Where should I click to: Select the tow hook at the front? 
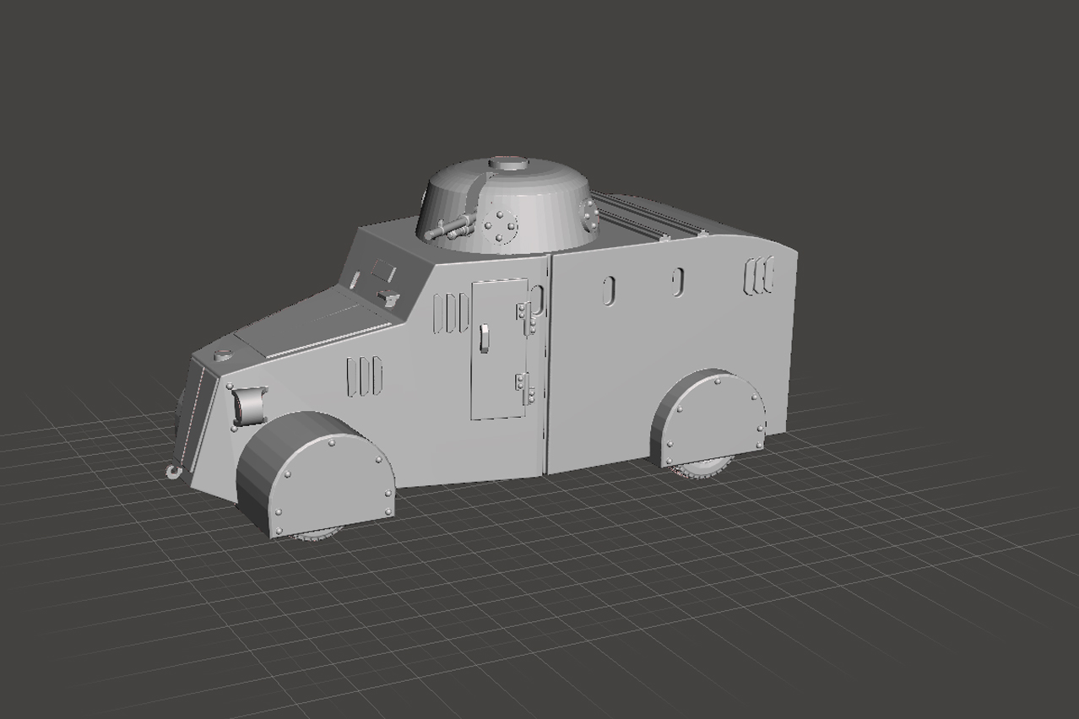(174, 472)
